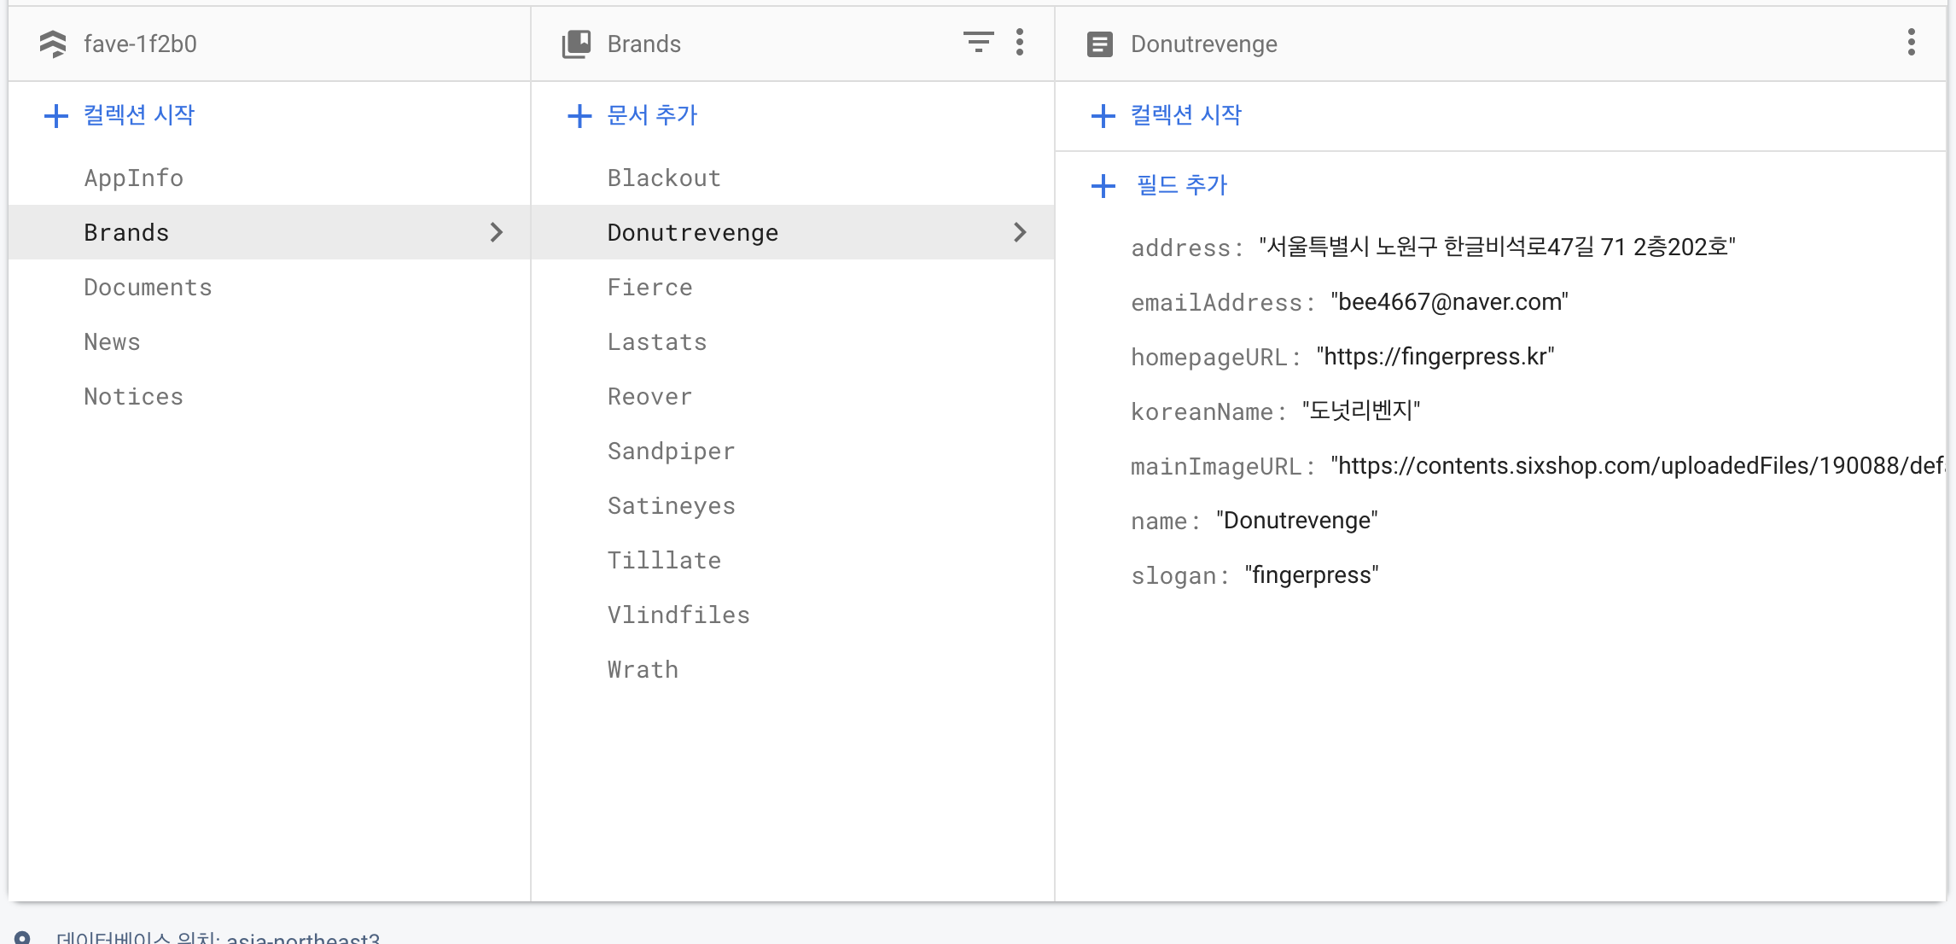The height and width of the screenshot is (944, 1956).
Task: Open Donutrevenge document three-dot menu
Action: coord(1911,42)
